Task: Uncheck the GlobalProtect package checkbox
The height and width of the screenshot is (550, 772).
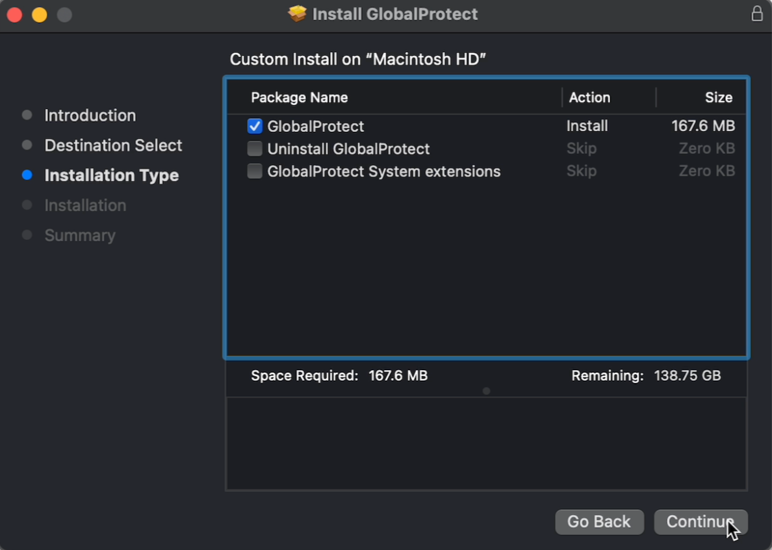Action: (255, 126)
